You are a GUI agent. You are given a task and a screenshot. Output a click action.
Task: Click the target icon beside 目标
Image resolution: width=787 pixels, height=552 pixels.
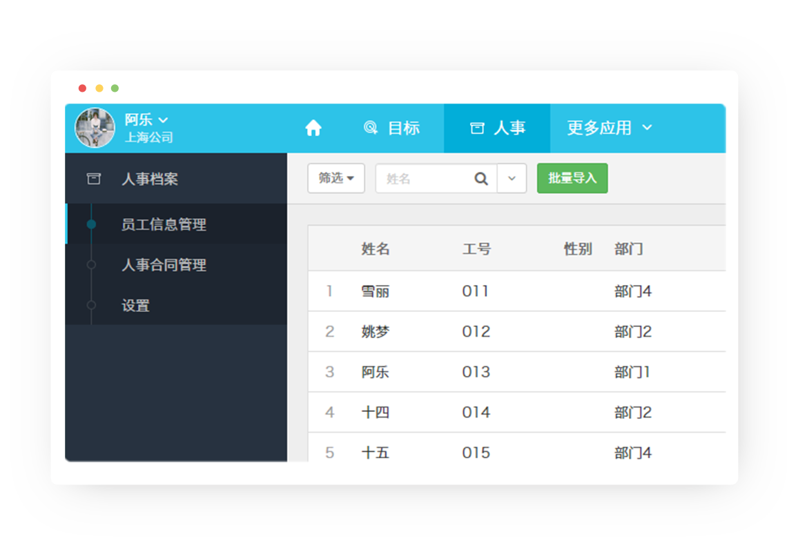click(371, 128)
